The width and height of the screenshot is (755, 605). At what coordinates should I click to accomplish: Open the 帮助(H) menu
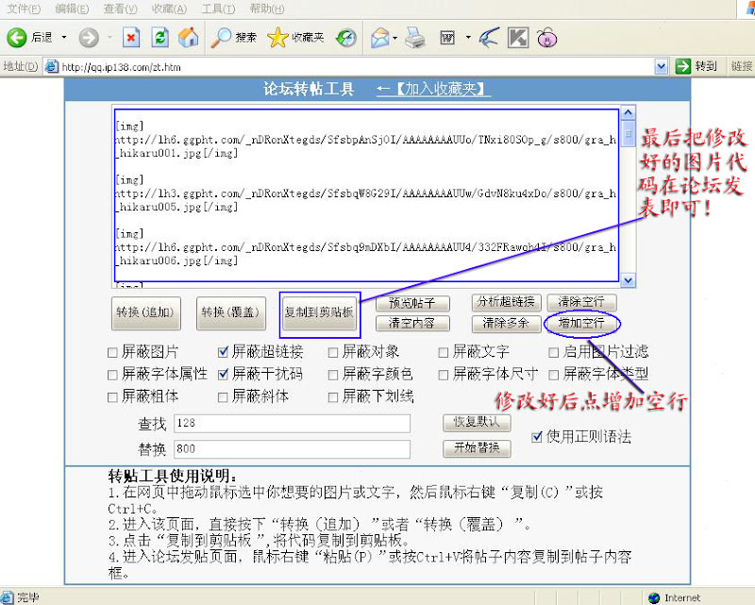coord(267,8)
